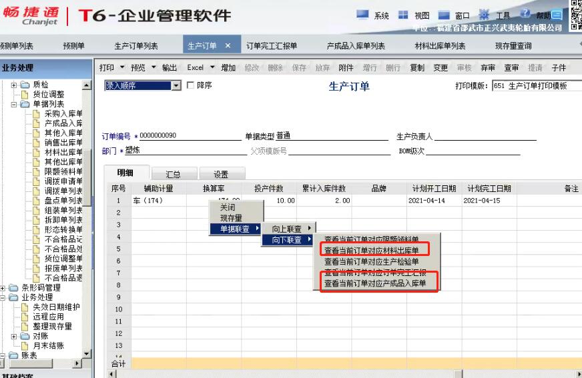Open the 帮助 question mark icon

(x=525, y=14)
